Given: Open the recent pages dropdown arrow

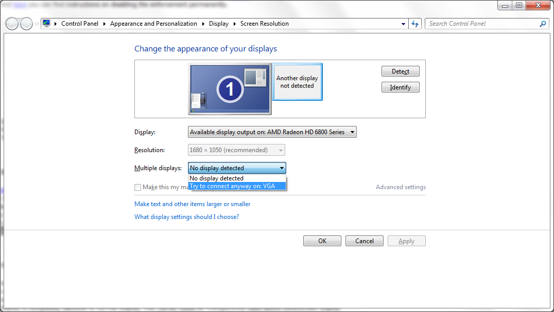Looking at the screenshot, I should click(37, 24).
